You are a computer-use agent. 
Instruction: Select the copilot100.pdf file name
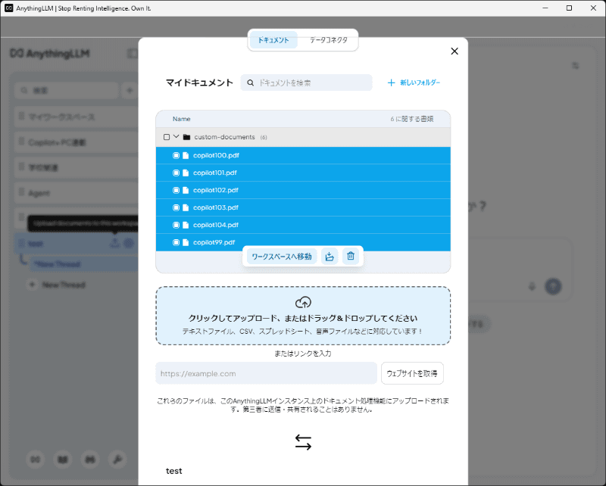216,155
